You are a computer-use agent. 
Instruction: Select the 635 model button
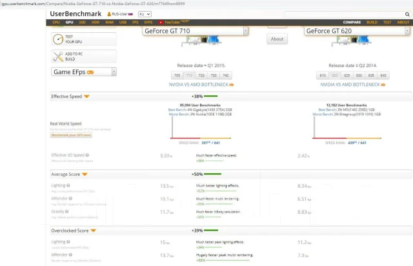coord(371,75)
